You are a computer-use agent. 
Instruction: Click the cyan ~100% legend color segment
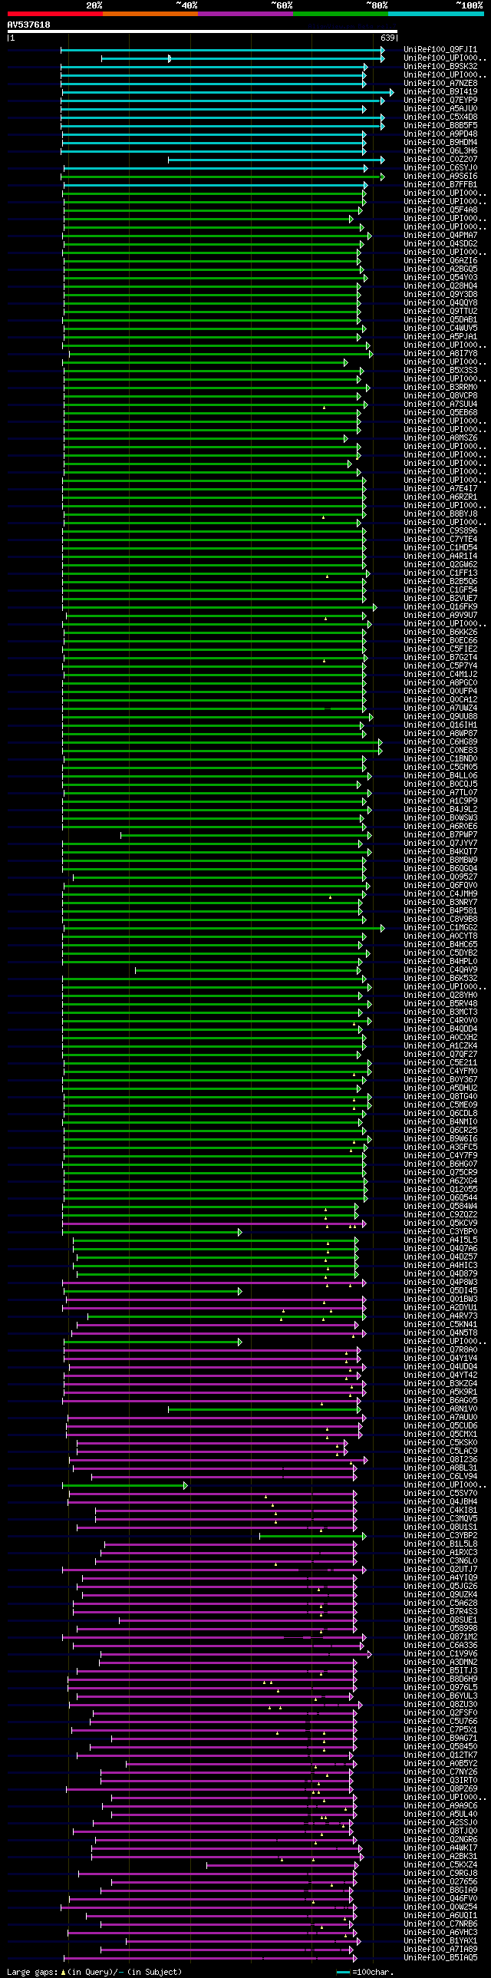pos(435,14)
